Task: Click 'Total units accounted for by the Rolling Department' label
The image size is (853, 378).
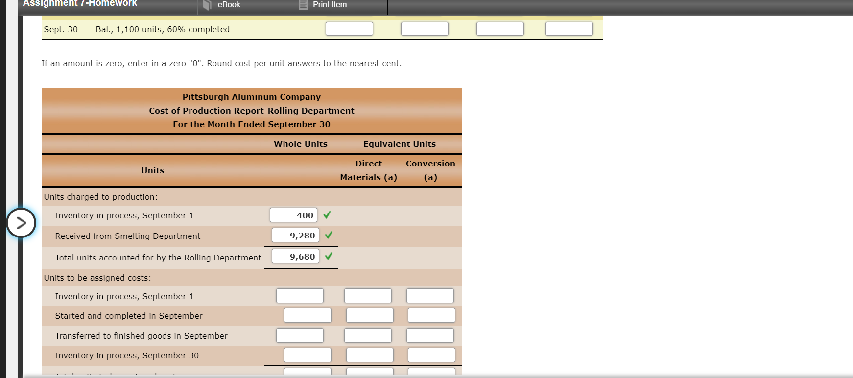Action: (158, 258)
